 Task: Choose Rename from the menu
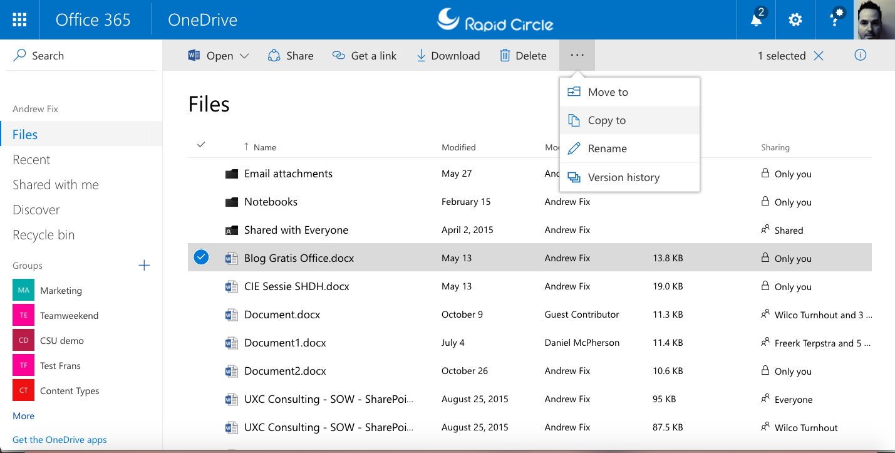(629, 148)
